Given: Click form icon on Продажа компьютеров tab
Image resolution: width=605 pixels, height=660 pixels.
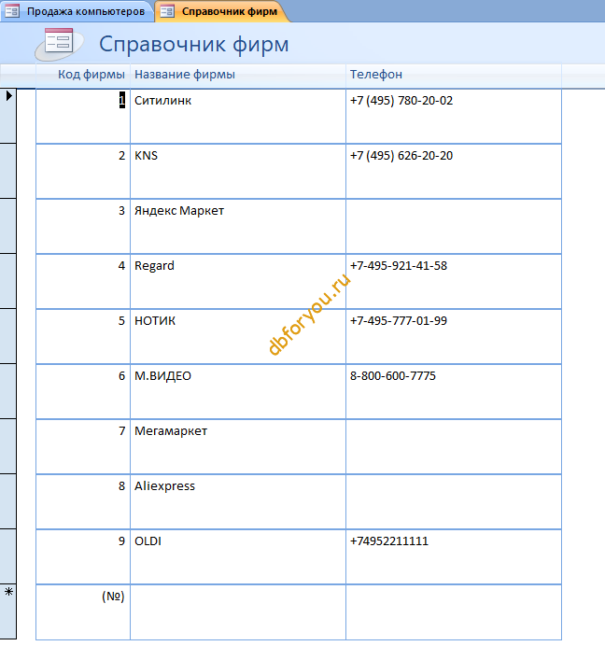Looking at the screenshot, I should point(12,11).
